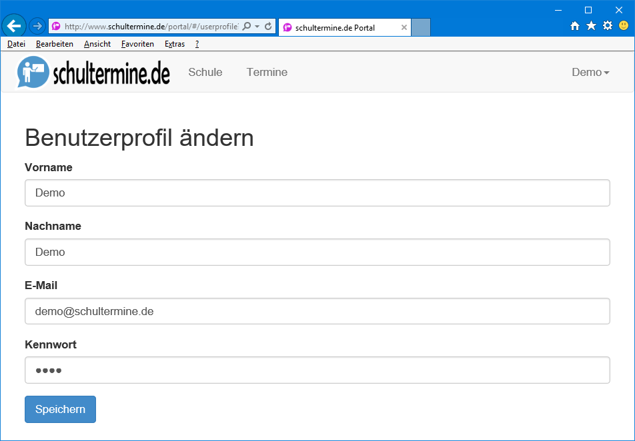Open a new tab button

click(421, 27)
